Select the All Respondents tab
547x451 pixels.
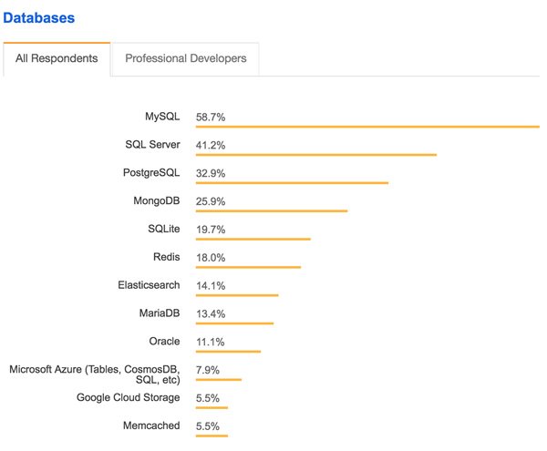pos(57,58)
